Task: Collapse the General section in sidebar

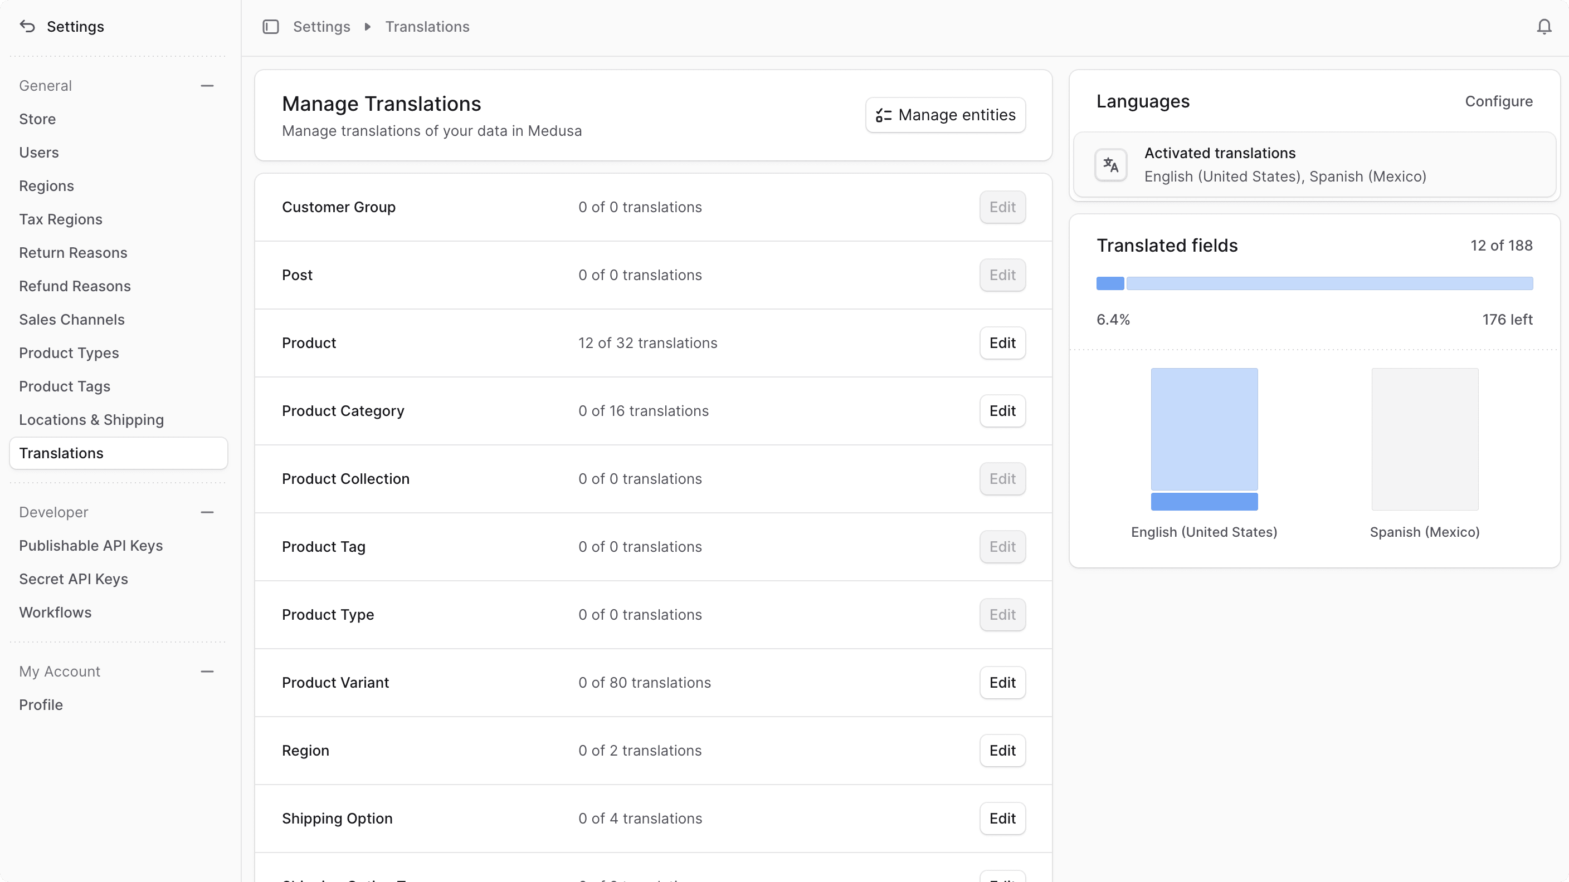Action: coord(207,85)
